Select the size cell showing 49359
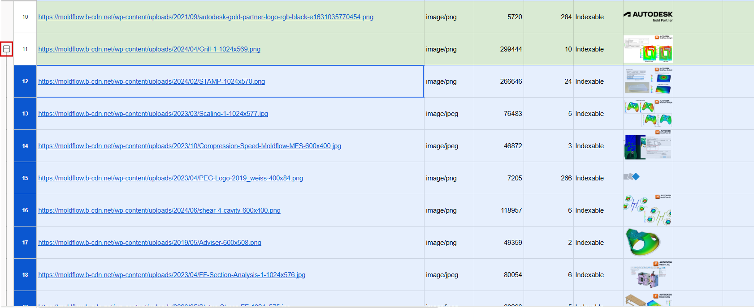 click(499, 243)
